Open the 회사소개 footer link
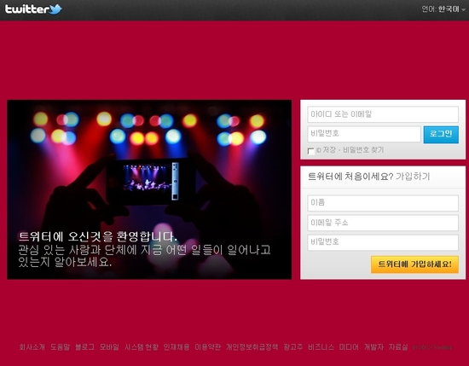 pyautogui.click(x=32, y=347)
